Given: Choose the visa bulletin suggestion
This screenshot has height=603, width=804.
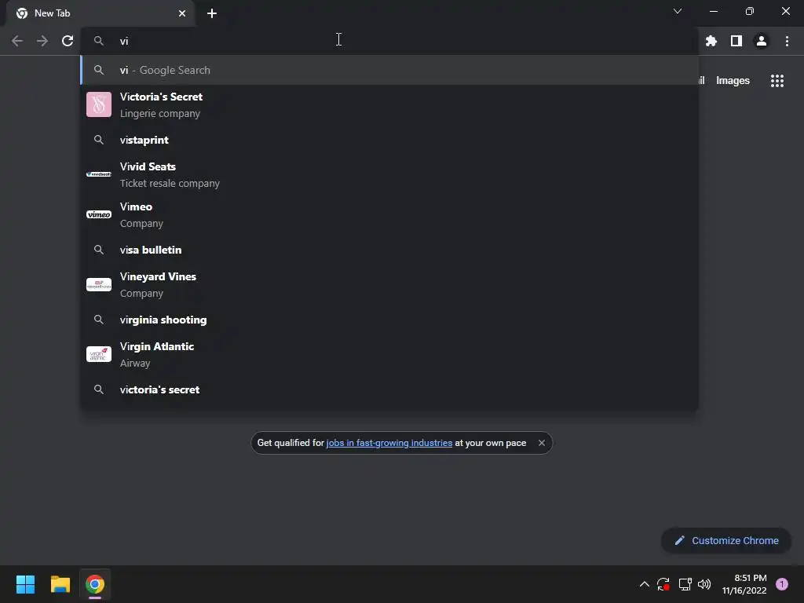Looking at the screenshot, I should coord(389,250).
